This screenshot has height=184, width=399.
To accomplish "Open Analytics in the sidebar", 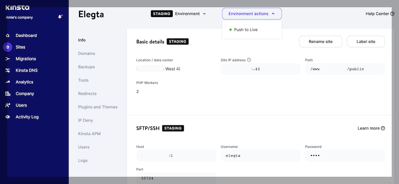I will [24, 82].
